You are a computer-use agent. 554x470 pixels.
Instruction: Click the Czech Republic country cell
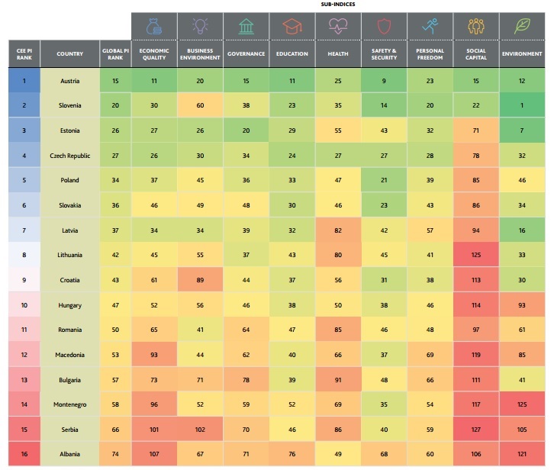click(x=69, y=156)
